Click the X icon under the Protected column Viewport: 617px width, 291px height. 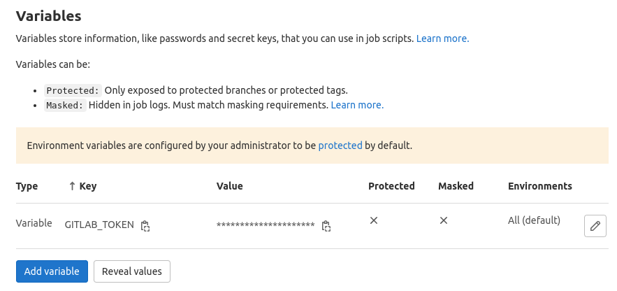374,220
